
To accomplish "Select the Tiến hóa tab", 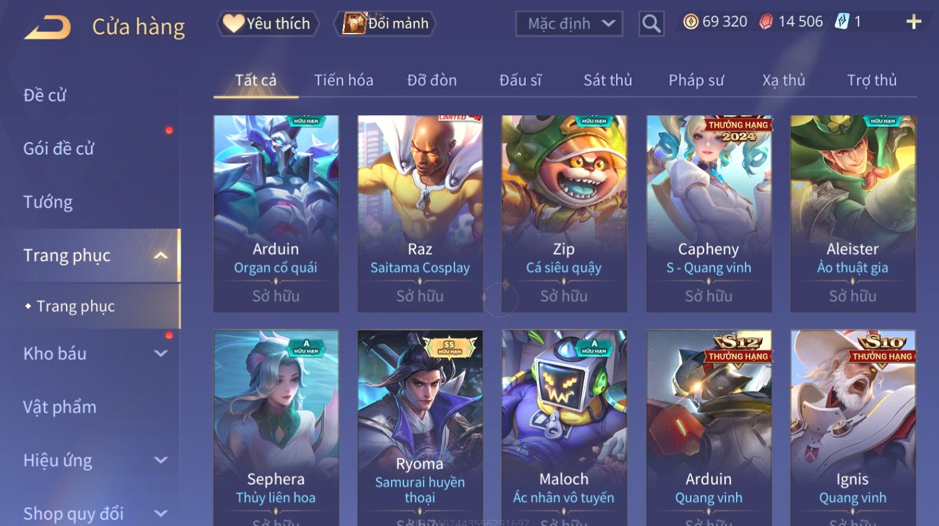I will point(344,80).
